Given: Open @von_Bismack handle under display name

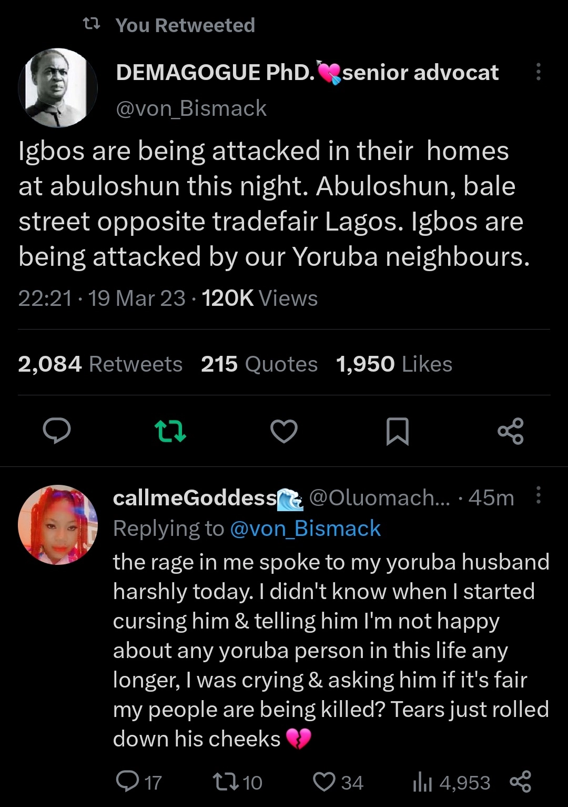Looking at the screenshot, I should [x=191, y=108].
